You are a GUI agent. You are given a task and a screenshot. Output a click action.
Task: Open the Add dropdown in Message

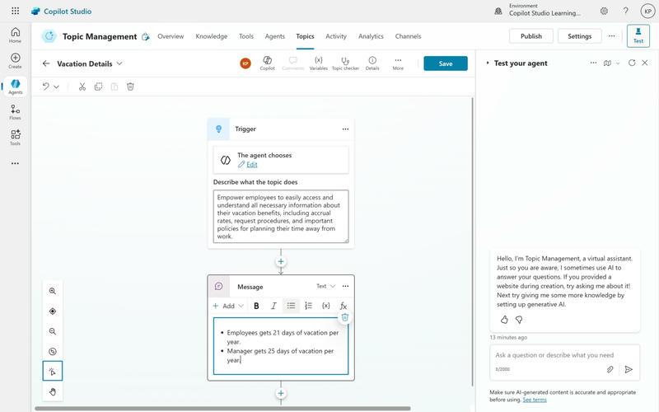click(228, 306)
